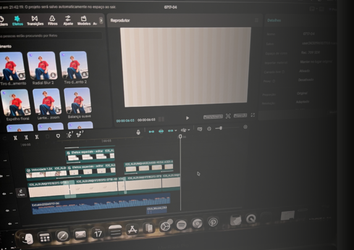
Task: Click the auto reframe tool icon
Action: coord(69,135)
